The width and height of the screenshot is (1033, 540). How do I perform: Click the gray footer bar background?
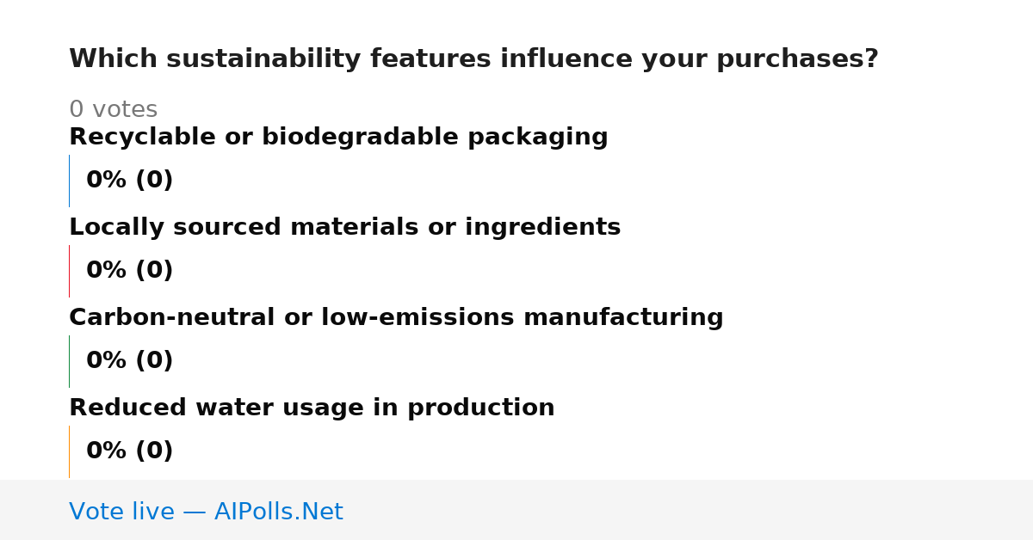click(x=689, y=510)
